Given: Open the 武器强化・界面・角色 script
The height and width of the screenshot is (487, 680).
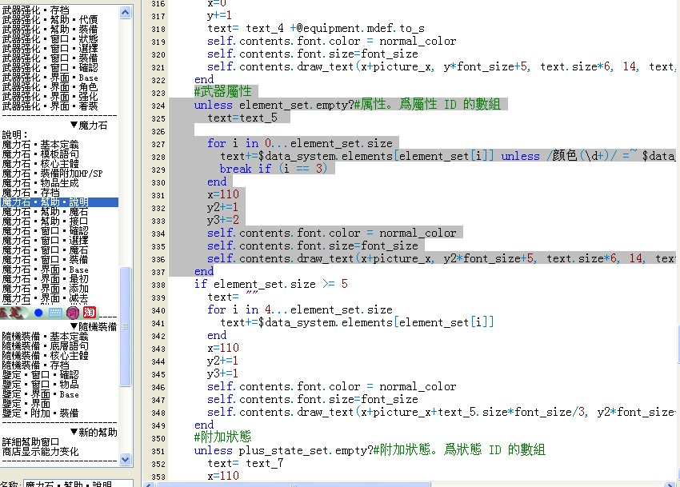Looking at the screenshot, I should click(x=50, y=87).
